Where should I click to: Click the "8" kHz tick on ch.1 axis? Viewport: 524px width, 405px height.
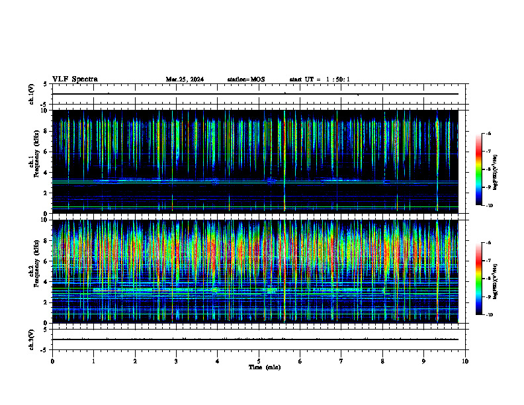(x=46, y=131)
